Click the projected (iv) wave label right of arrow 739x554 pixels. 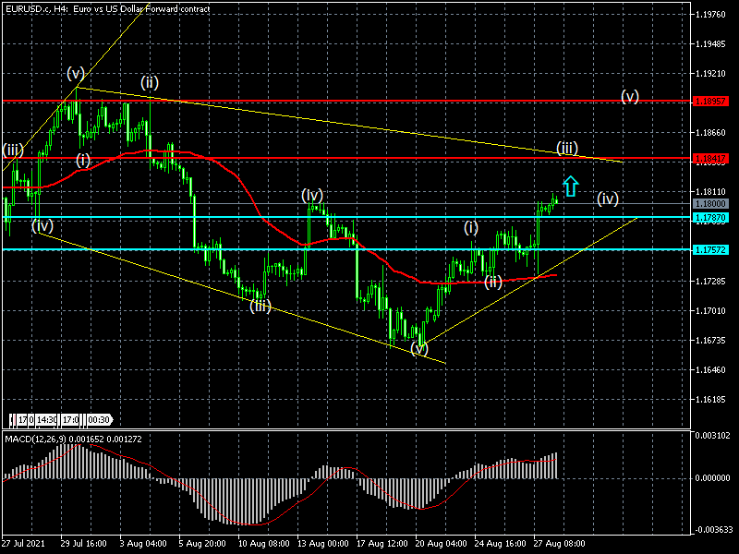(x=608, y=199)
